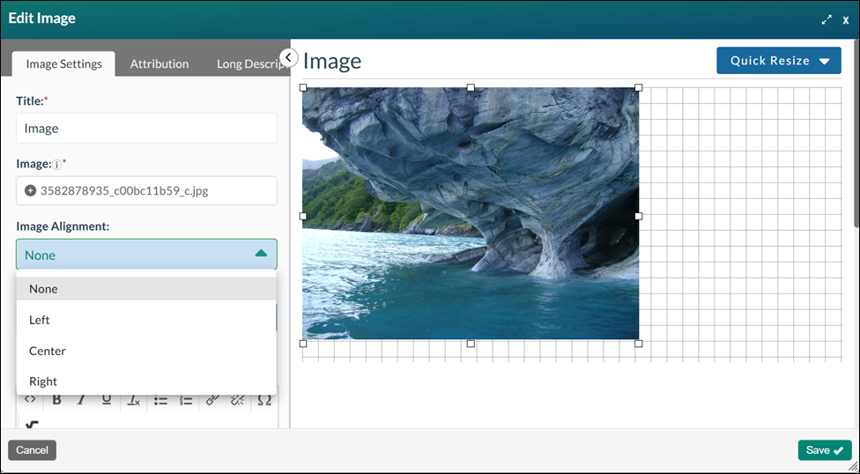Image resolution: width=860 pixels, height=474 pixels.
Task: Choose Right alignment option
Action: [146, 381]
